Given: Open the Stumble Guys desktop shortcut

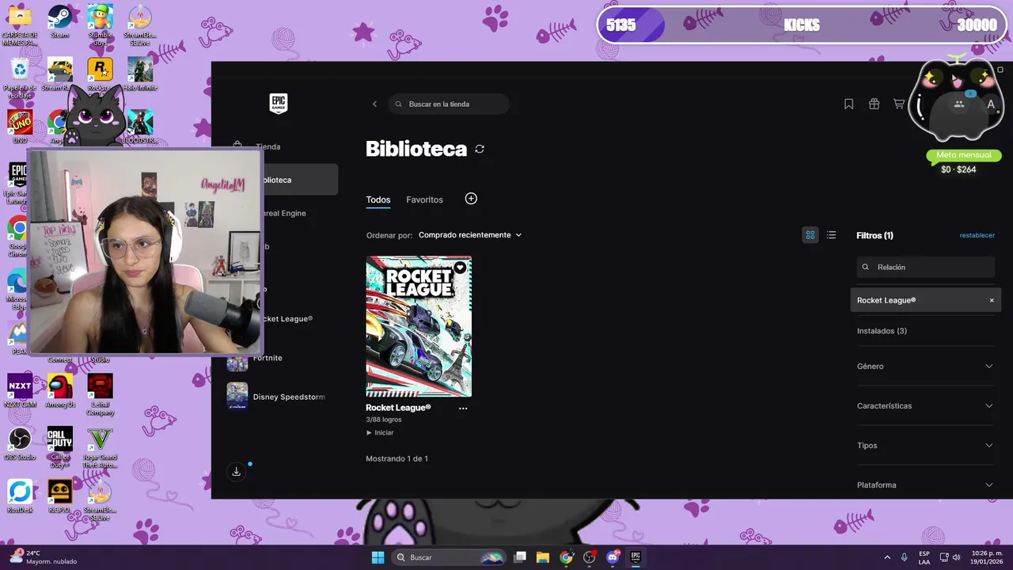Looking at the screenshot, I should 100,25.
